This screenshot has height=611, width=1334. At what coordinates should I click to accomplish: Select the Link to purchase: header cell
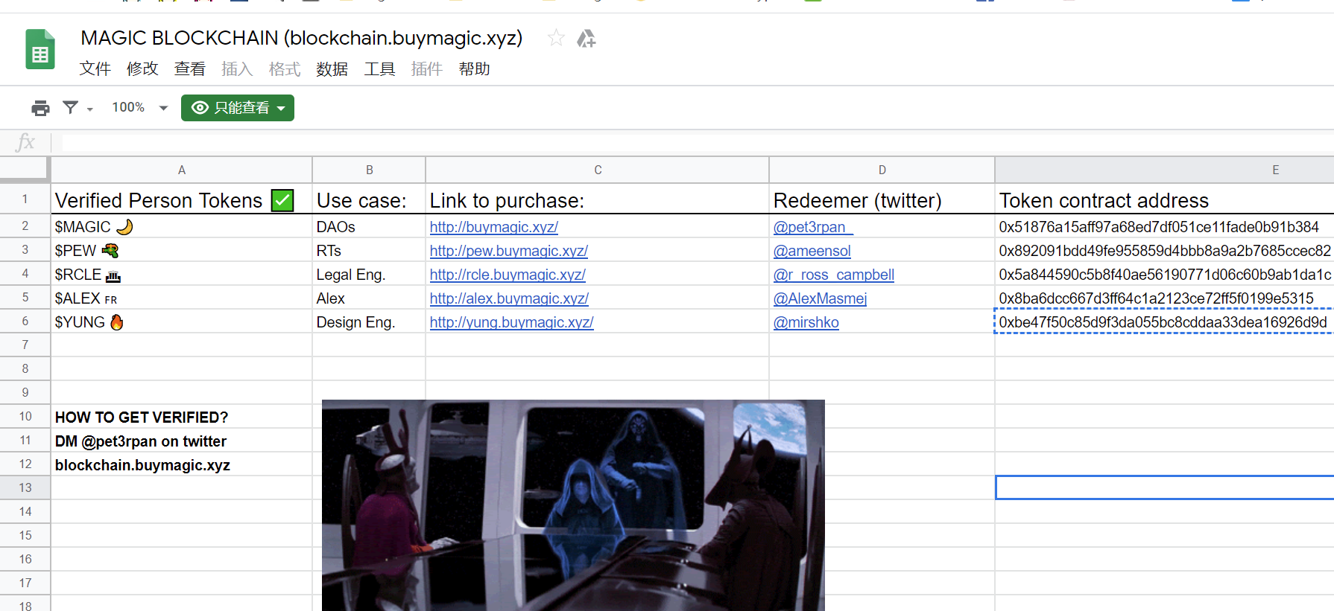[598, 199]
